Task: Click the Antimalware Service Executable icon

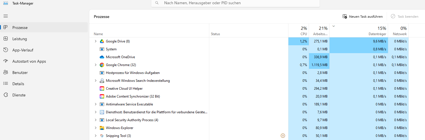Action: pyautogui.click(x=102, y=104)
